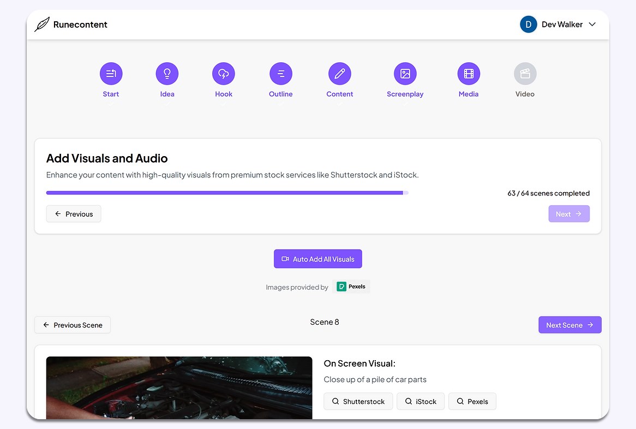This screenshot has width=636, height=429.
Task: Search iStock for the scene visual
Action: [420, 401]
